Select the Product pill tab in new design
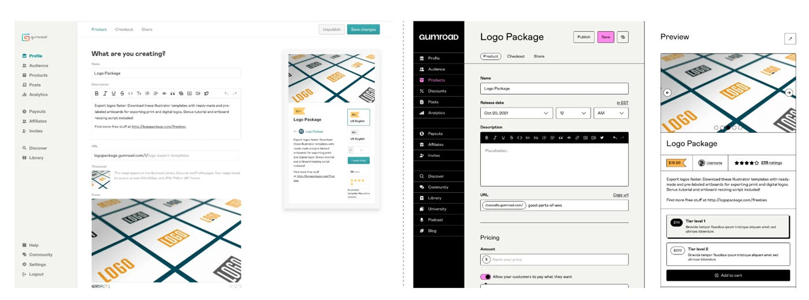Screen dimensions: 809x300 [x=491, y=57]
